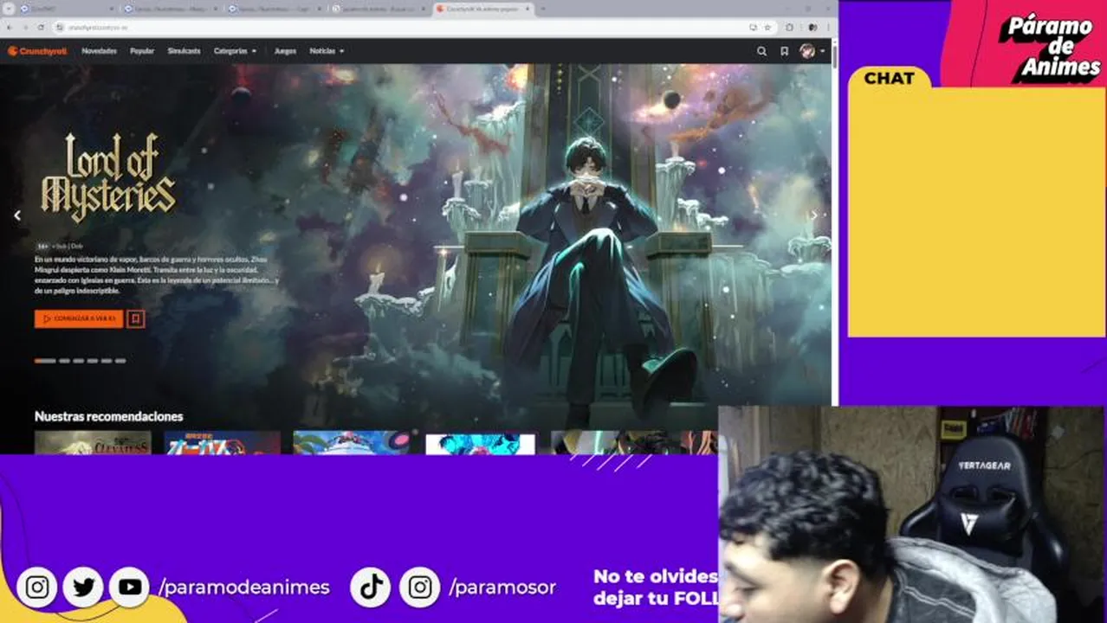This screenshot has width=1107, height=623.
Task: Open the Juegos section
Action: (285, 51)
